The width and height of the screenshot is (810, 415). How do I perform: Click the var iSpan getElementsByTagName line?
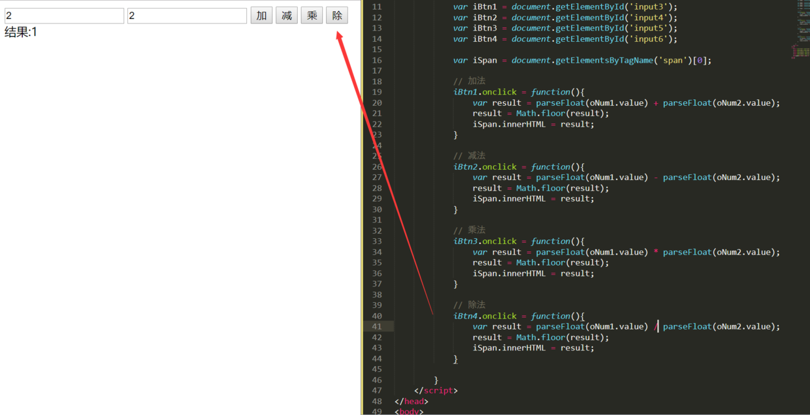582,60
